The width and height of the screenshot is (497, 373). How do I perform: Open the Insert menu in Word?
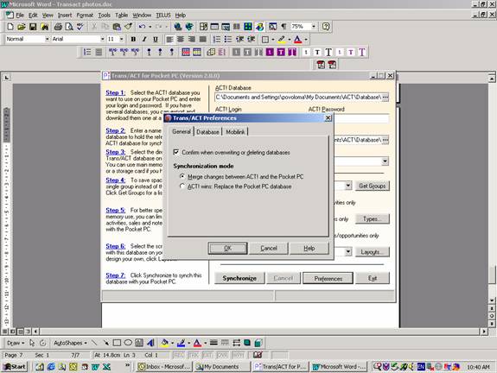tap(65, 16)
